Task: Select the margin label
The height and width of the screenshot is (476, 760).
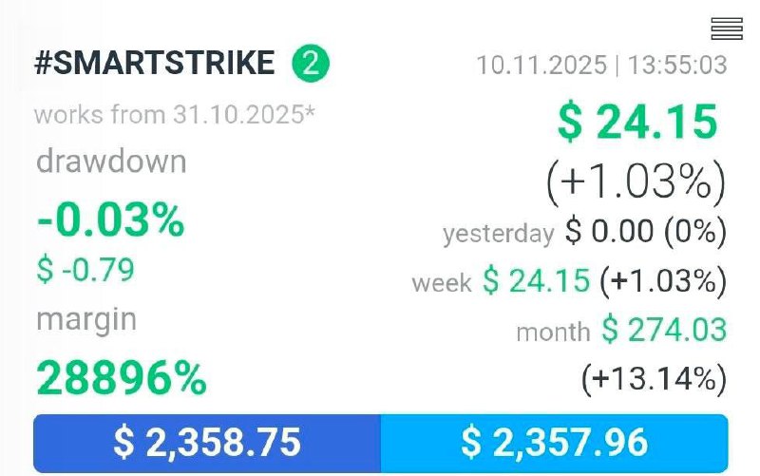Action: (86, 319)
